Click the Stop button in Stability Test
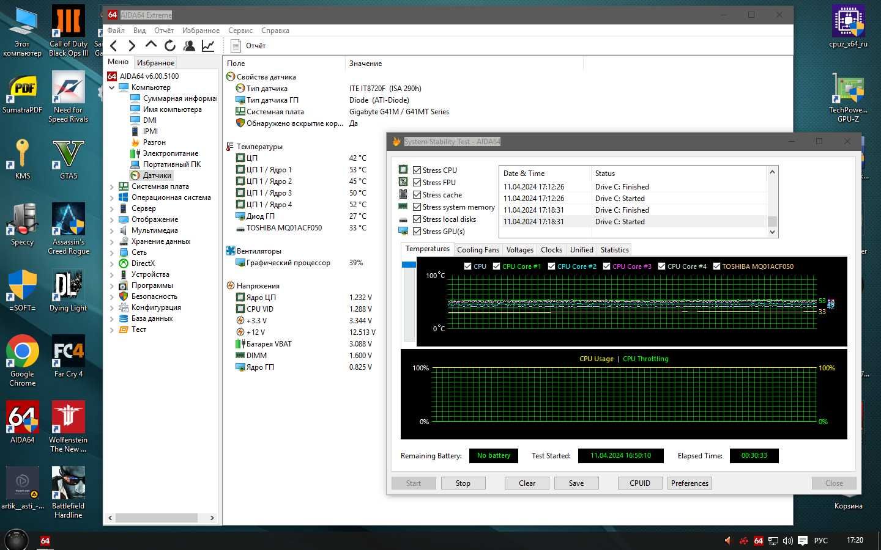Screen dimensions: 881x550 point(463,483)
